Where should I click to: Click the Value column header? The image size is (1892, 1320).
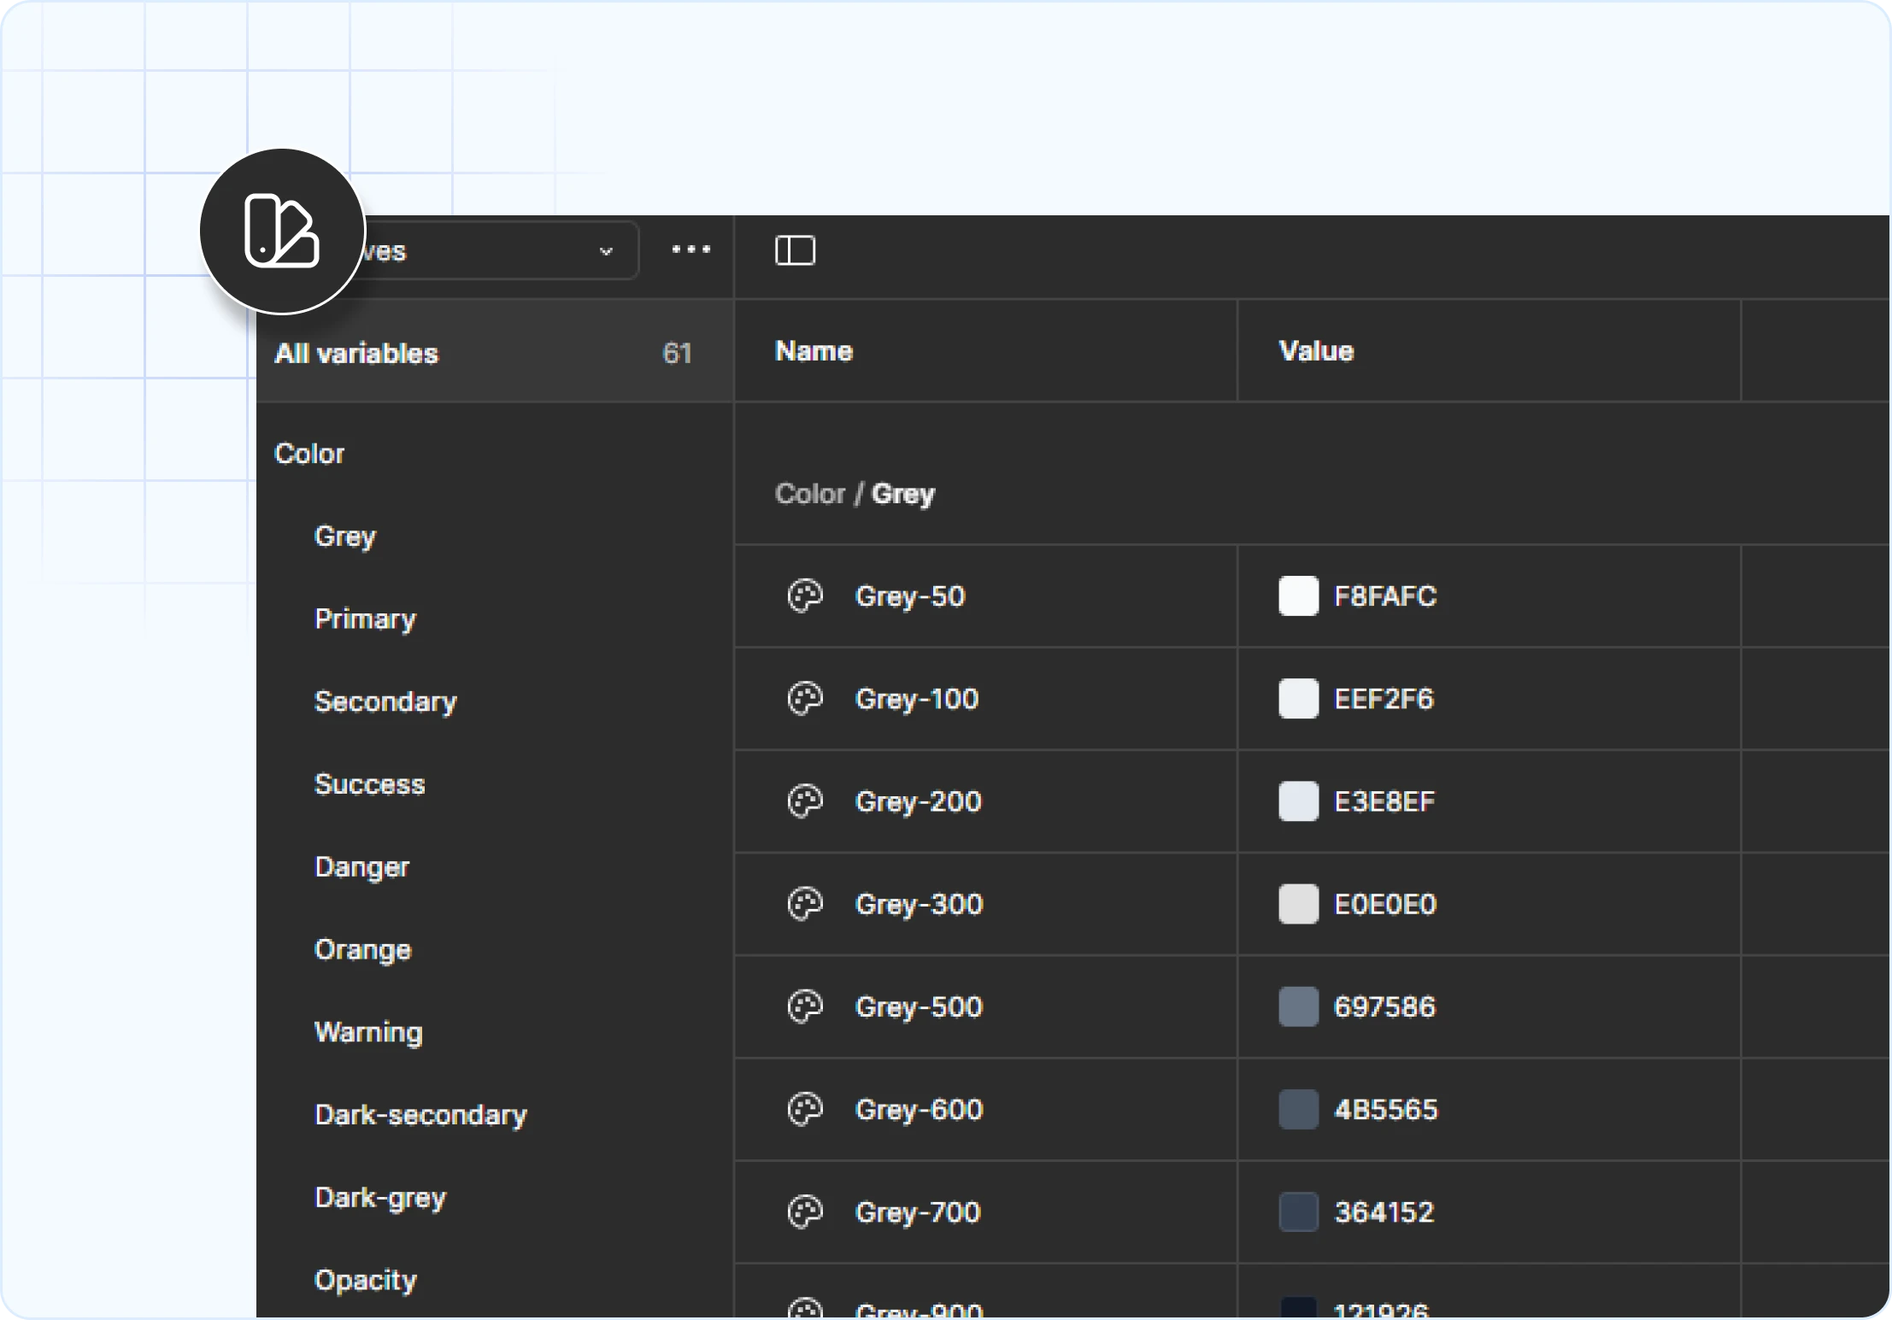click(x=1316, y=351)
